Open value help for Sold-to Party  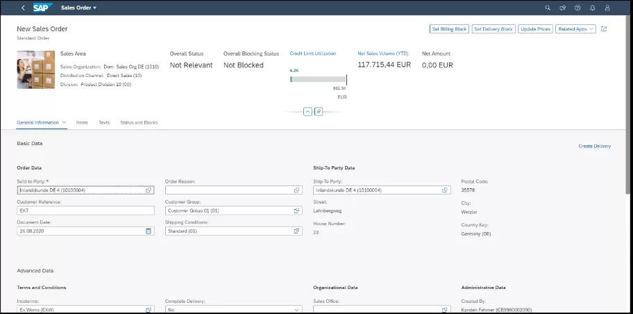(149, 190)
